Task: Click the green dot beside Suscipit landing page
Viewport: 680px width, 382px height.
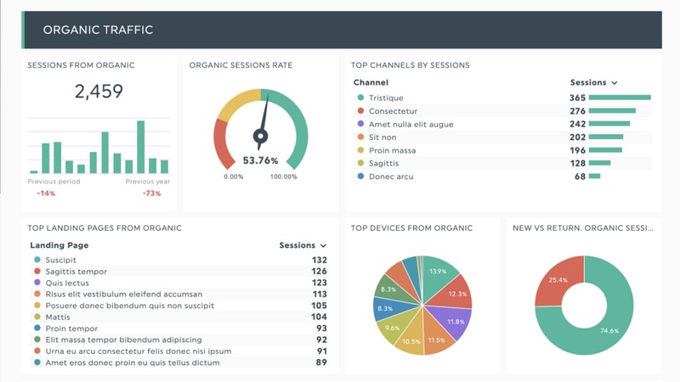Action: point(37,260)
